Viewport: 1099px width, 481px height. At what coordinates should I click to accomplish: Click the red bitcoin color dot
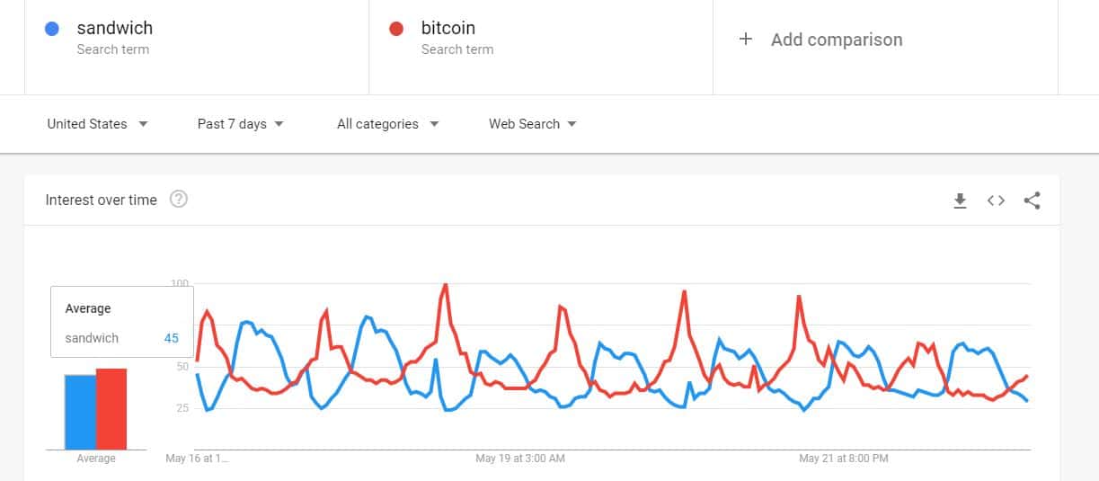396,29
